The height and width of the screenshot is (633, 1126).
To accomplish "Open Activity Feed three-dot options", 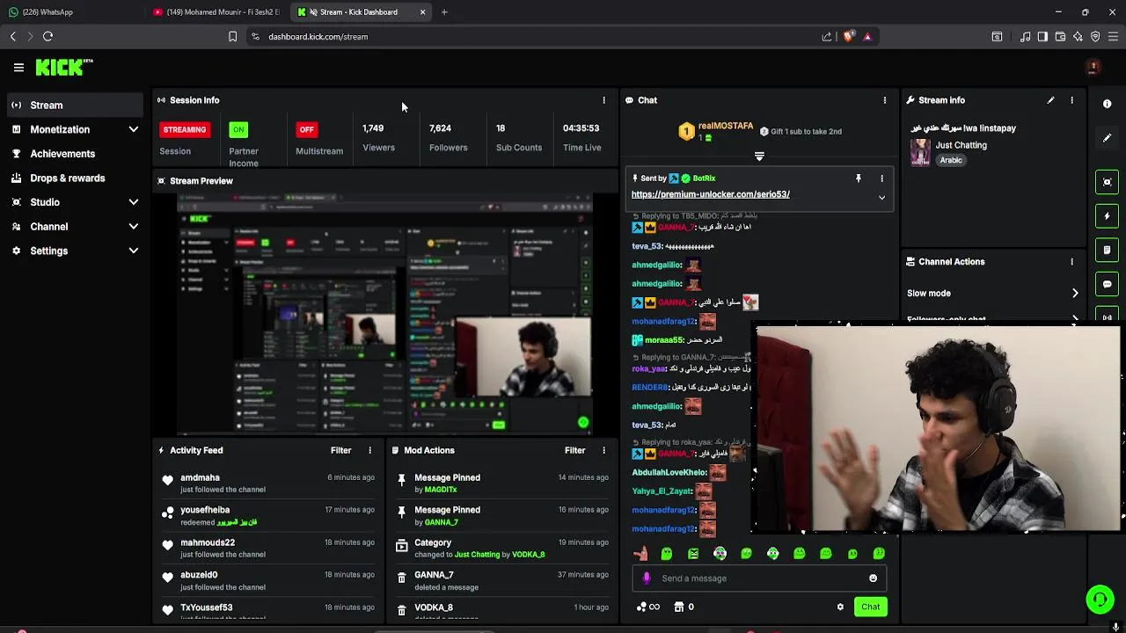I will 369,450.
